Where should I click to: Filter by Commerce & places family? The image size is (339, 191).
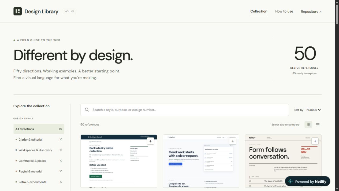point(39,161)
